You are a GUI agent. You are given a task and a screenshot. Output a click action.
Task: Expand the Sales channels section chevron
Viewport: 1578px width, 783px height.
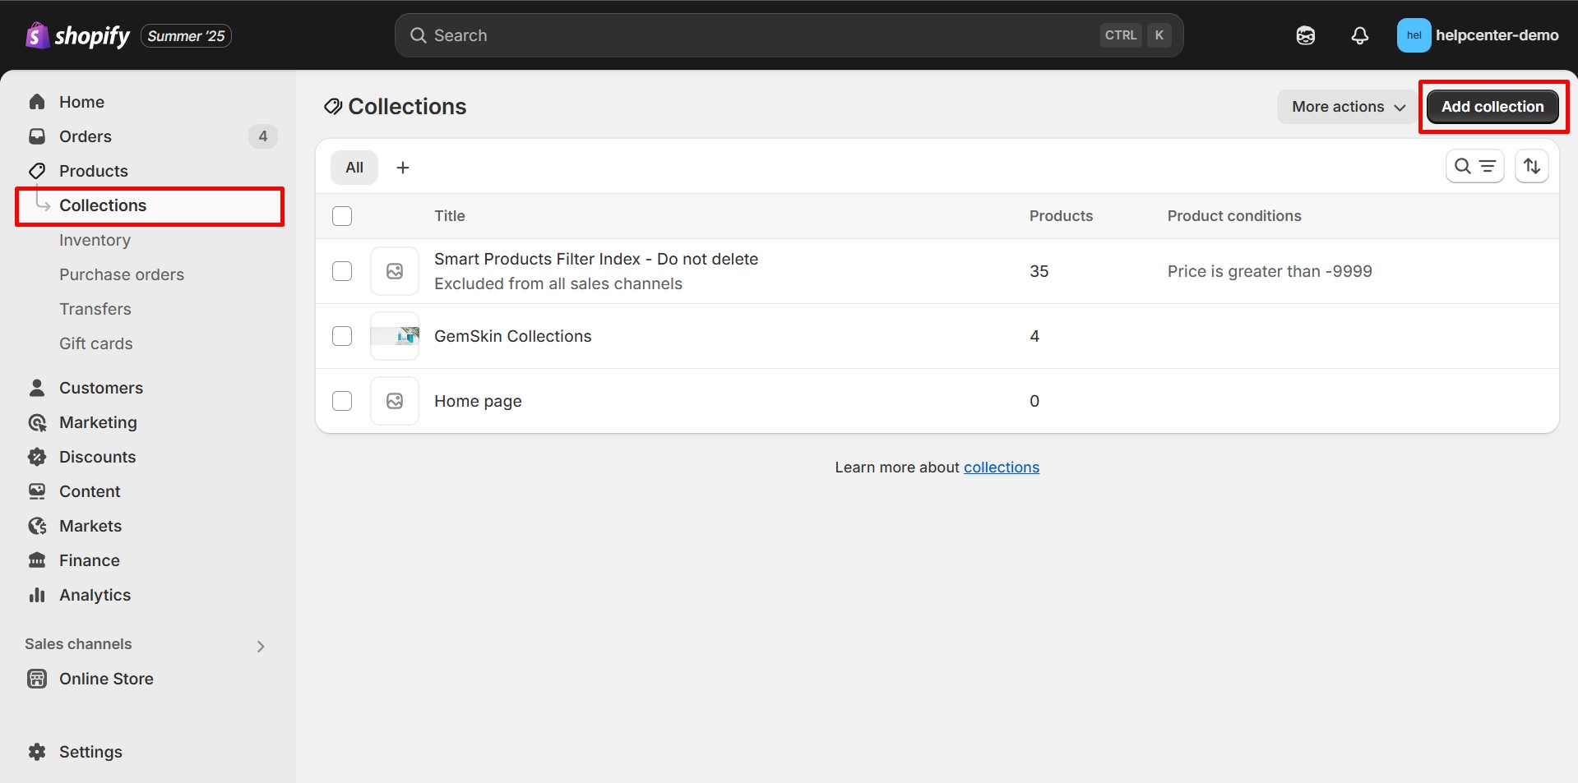(x=261, y=646)
